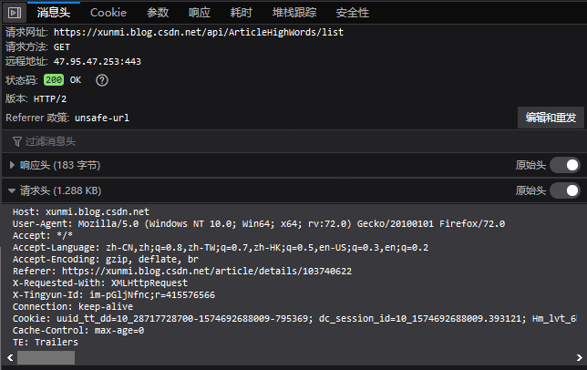The width and height of the screenshot is (587, 370).
Task: Focus the 过滤消息头 filter field
Action: coord(293,141)
